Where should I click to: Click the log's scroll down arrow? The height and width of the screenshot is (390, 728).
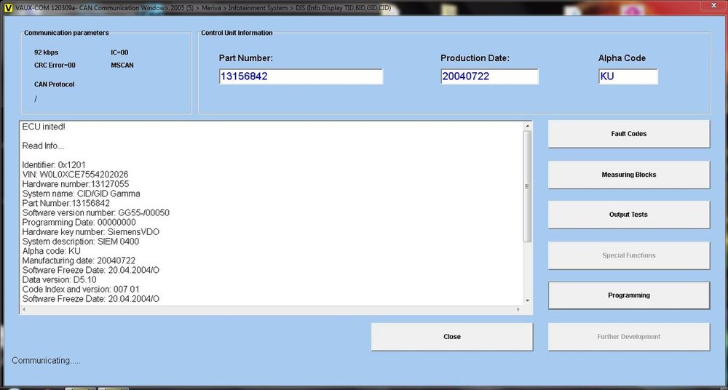[527, 300]
